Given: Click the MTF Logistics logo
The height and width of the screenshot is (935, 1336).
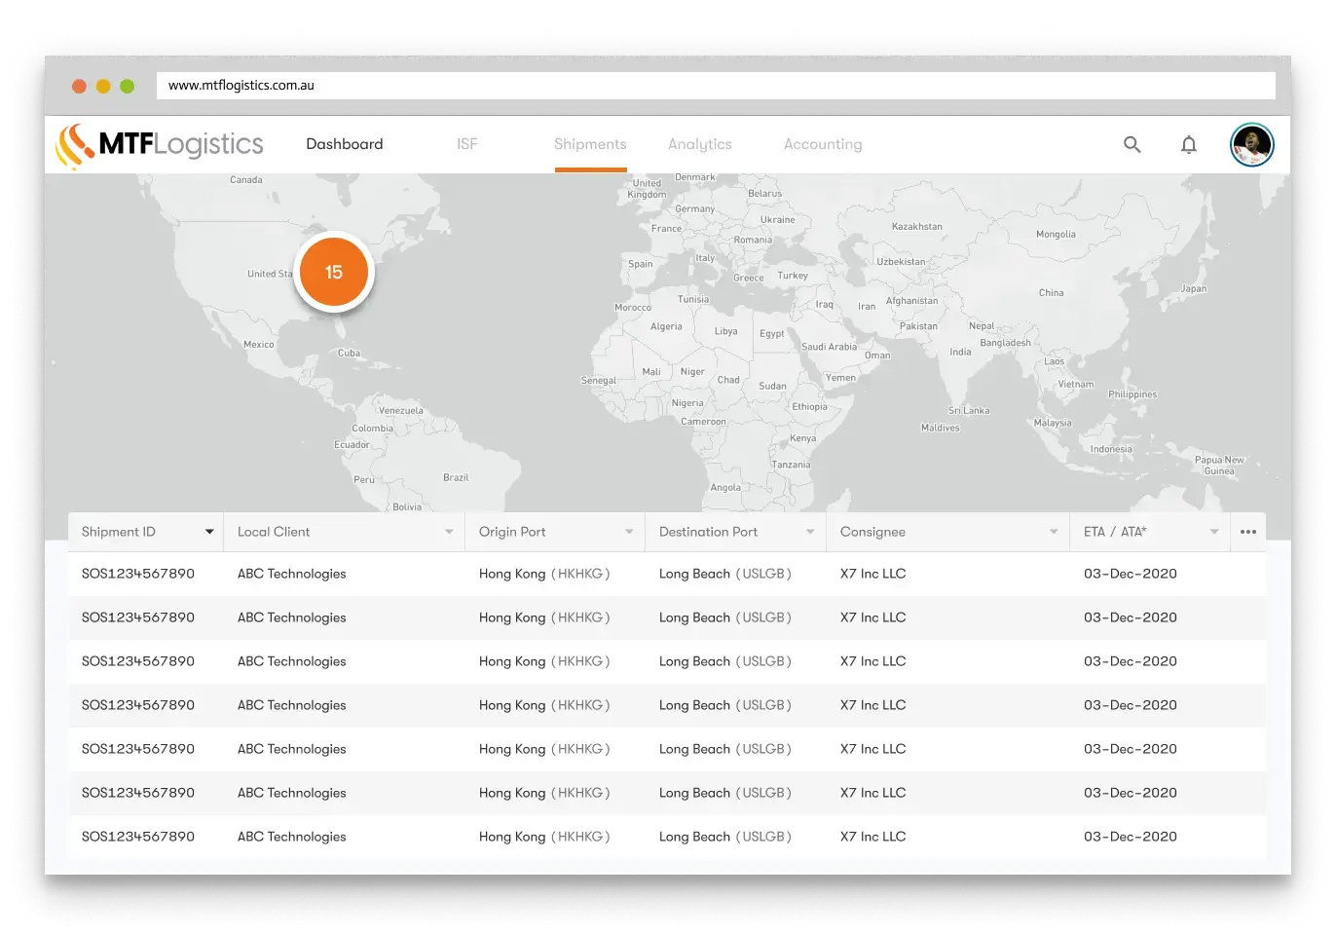Looking at the screenshot, I should pyautogui.click(x=161, y=145).
